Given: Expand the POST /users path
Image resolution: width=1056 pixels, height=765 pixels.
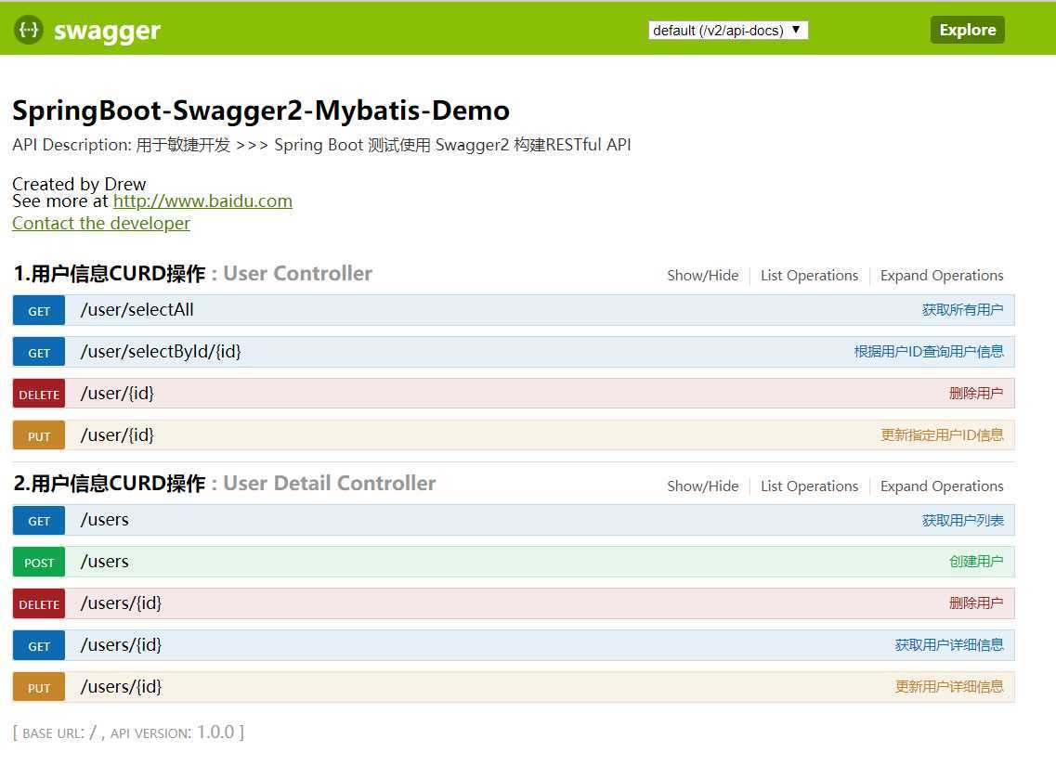Looking at the screenshot, I should 104,562.
